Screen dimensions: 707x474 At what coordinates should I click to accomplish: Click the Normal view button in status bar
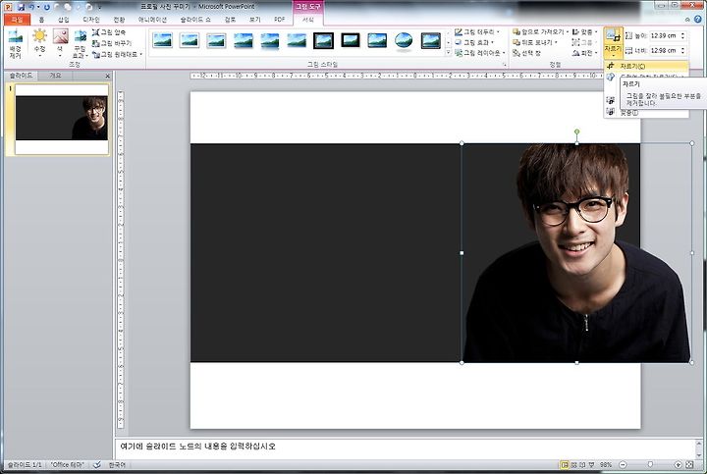pyautogui.click(x=564, y=464)
